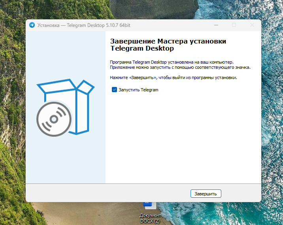Viewport: 283px width, 225px height.
Task: Click the Завершить button
Action: (x=206, y=194)
